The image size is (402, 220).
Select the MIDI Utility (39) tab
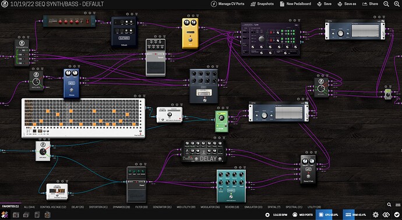pyautogui.click(x=186, y=207)
